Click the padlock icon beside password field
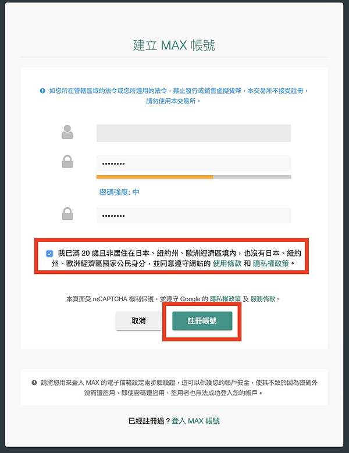 [67, 162]
